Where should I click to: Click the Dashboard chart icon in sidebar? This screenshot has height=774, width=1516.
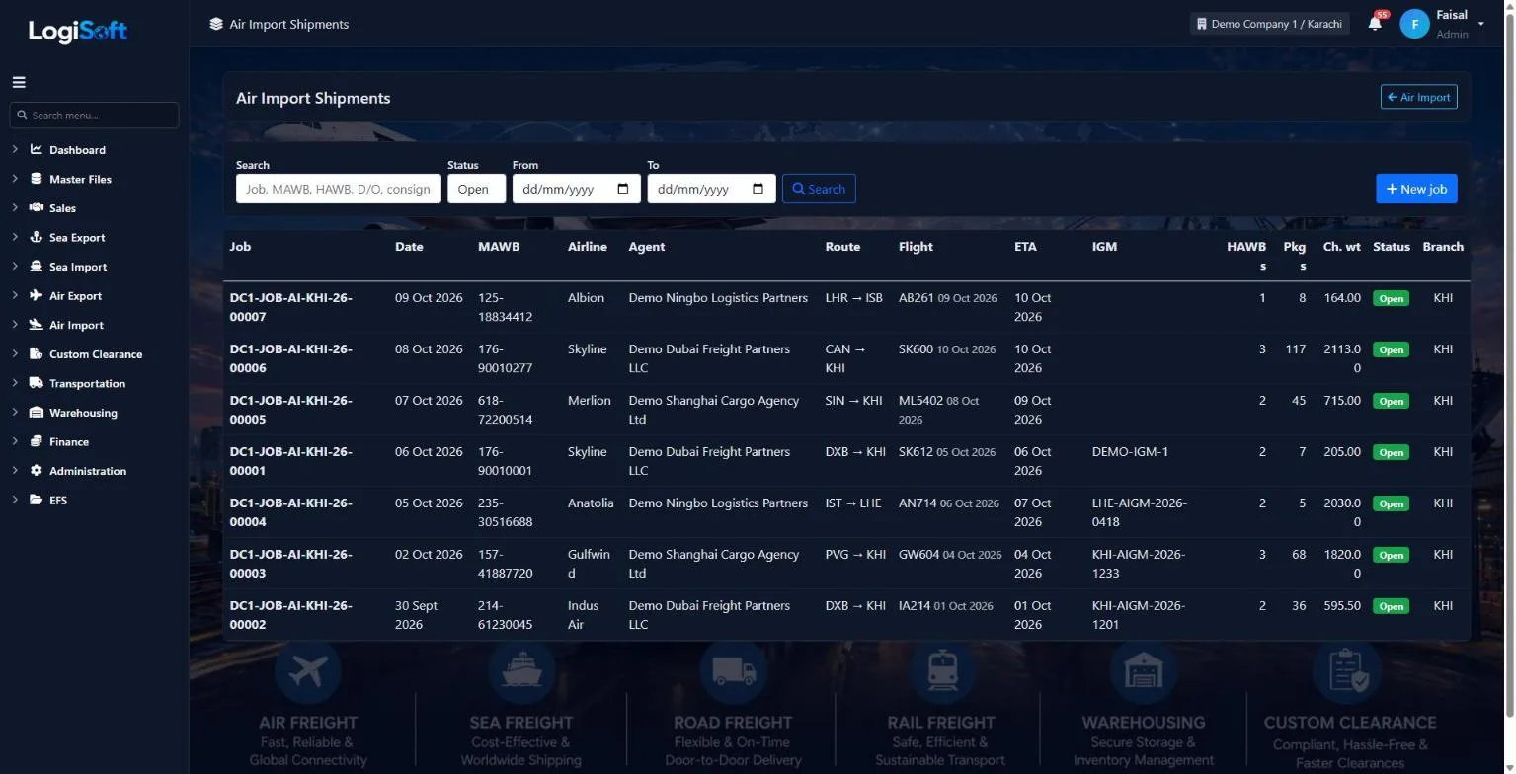pyautogui.click(x=37, y=150)
